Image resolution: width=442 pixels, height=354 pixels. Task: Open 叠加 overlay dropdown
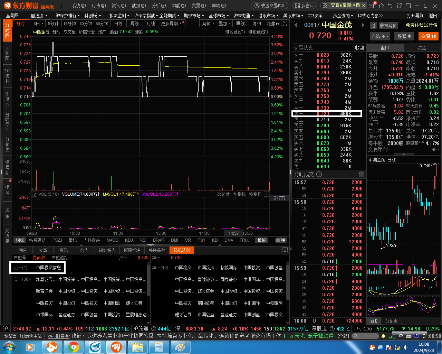[x=224, y=24]
